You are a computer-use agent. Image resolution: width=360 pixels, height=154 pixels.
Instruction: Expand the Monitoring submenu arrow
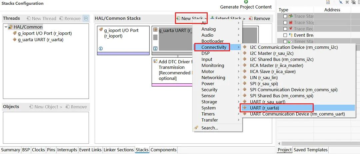pos(239,65)
